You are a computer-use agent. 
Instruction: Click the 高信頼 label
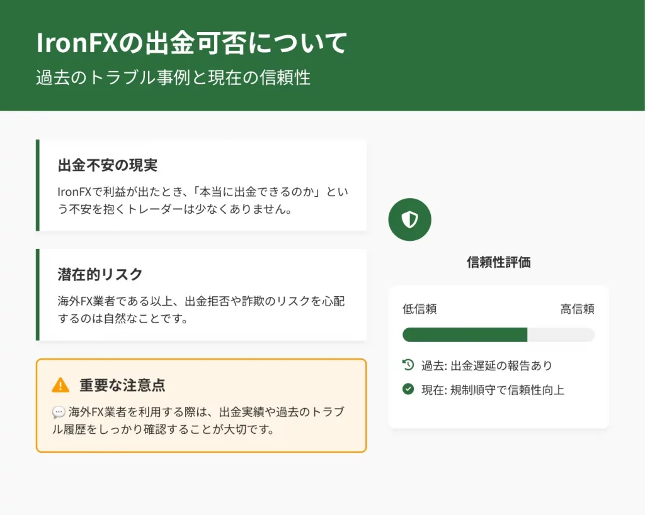tap(577, 309)
